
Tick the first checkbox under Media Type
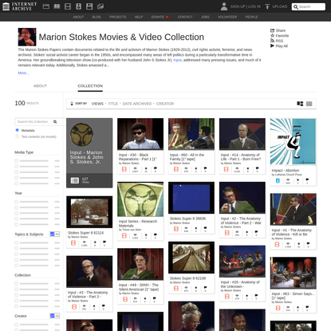(x=17, y=161)
